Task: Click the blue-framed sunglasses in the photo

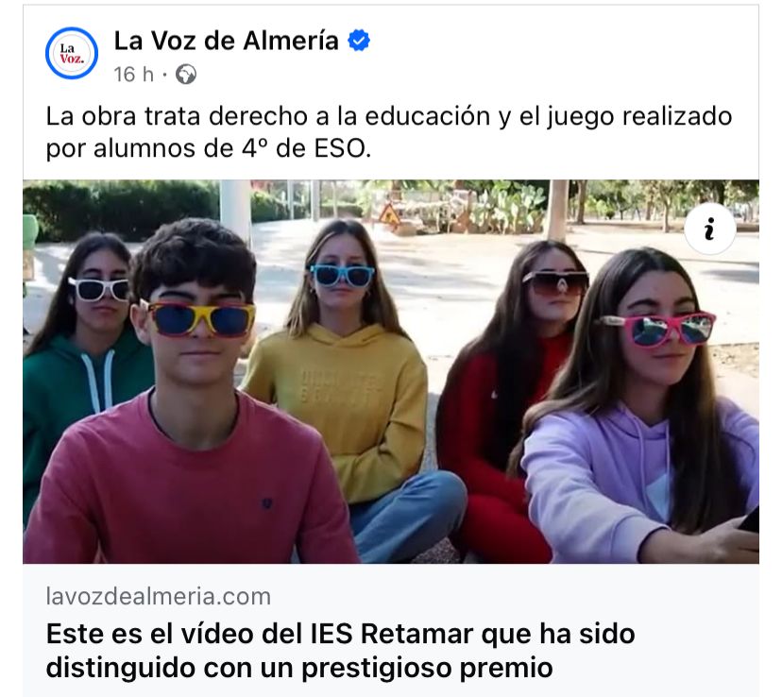Action: click(342, 275)
